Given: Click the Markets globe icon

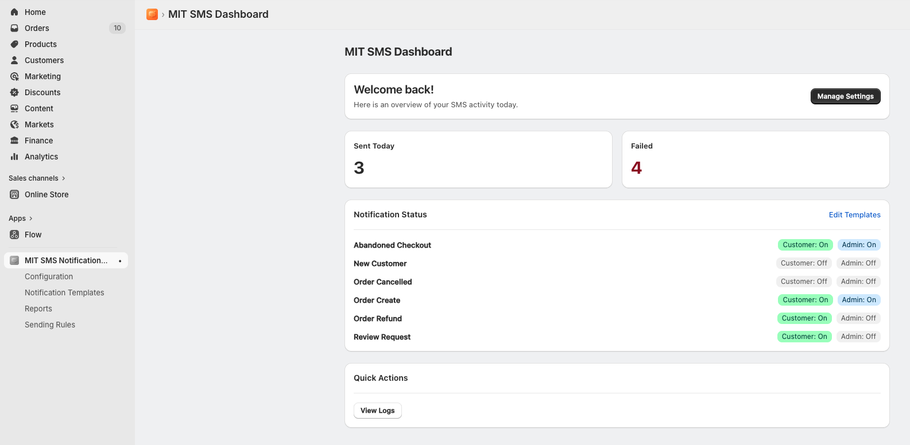Looking at the screenshot, I should [x=14, y=124].
